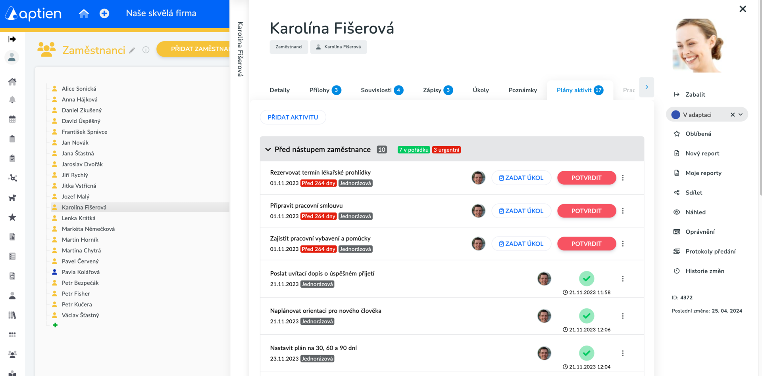
Task: Click the 7 v pořádku green badge
Action: click(414, 150)
